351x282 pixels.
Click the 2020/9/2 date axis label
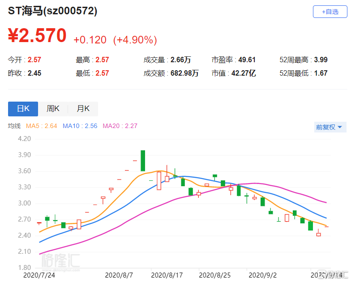(x=262, y=275)
